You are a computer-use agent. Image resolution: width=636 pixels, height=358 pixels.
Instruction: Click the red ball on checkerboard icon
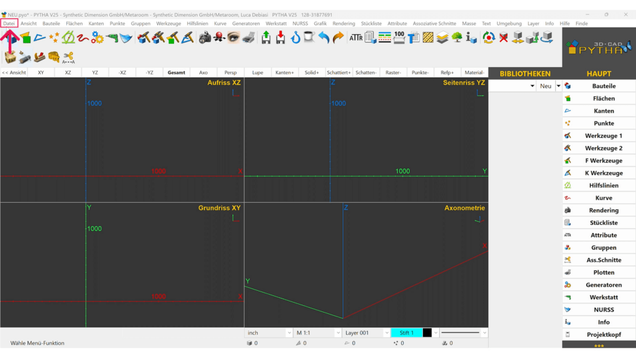coord(219,38)
